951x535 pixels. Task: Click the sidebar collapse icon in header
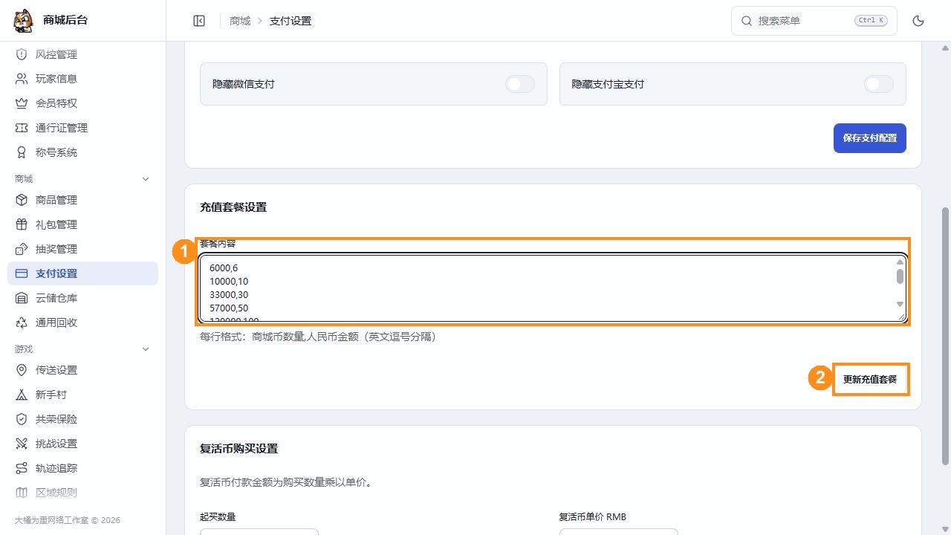tap(199, 21)
